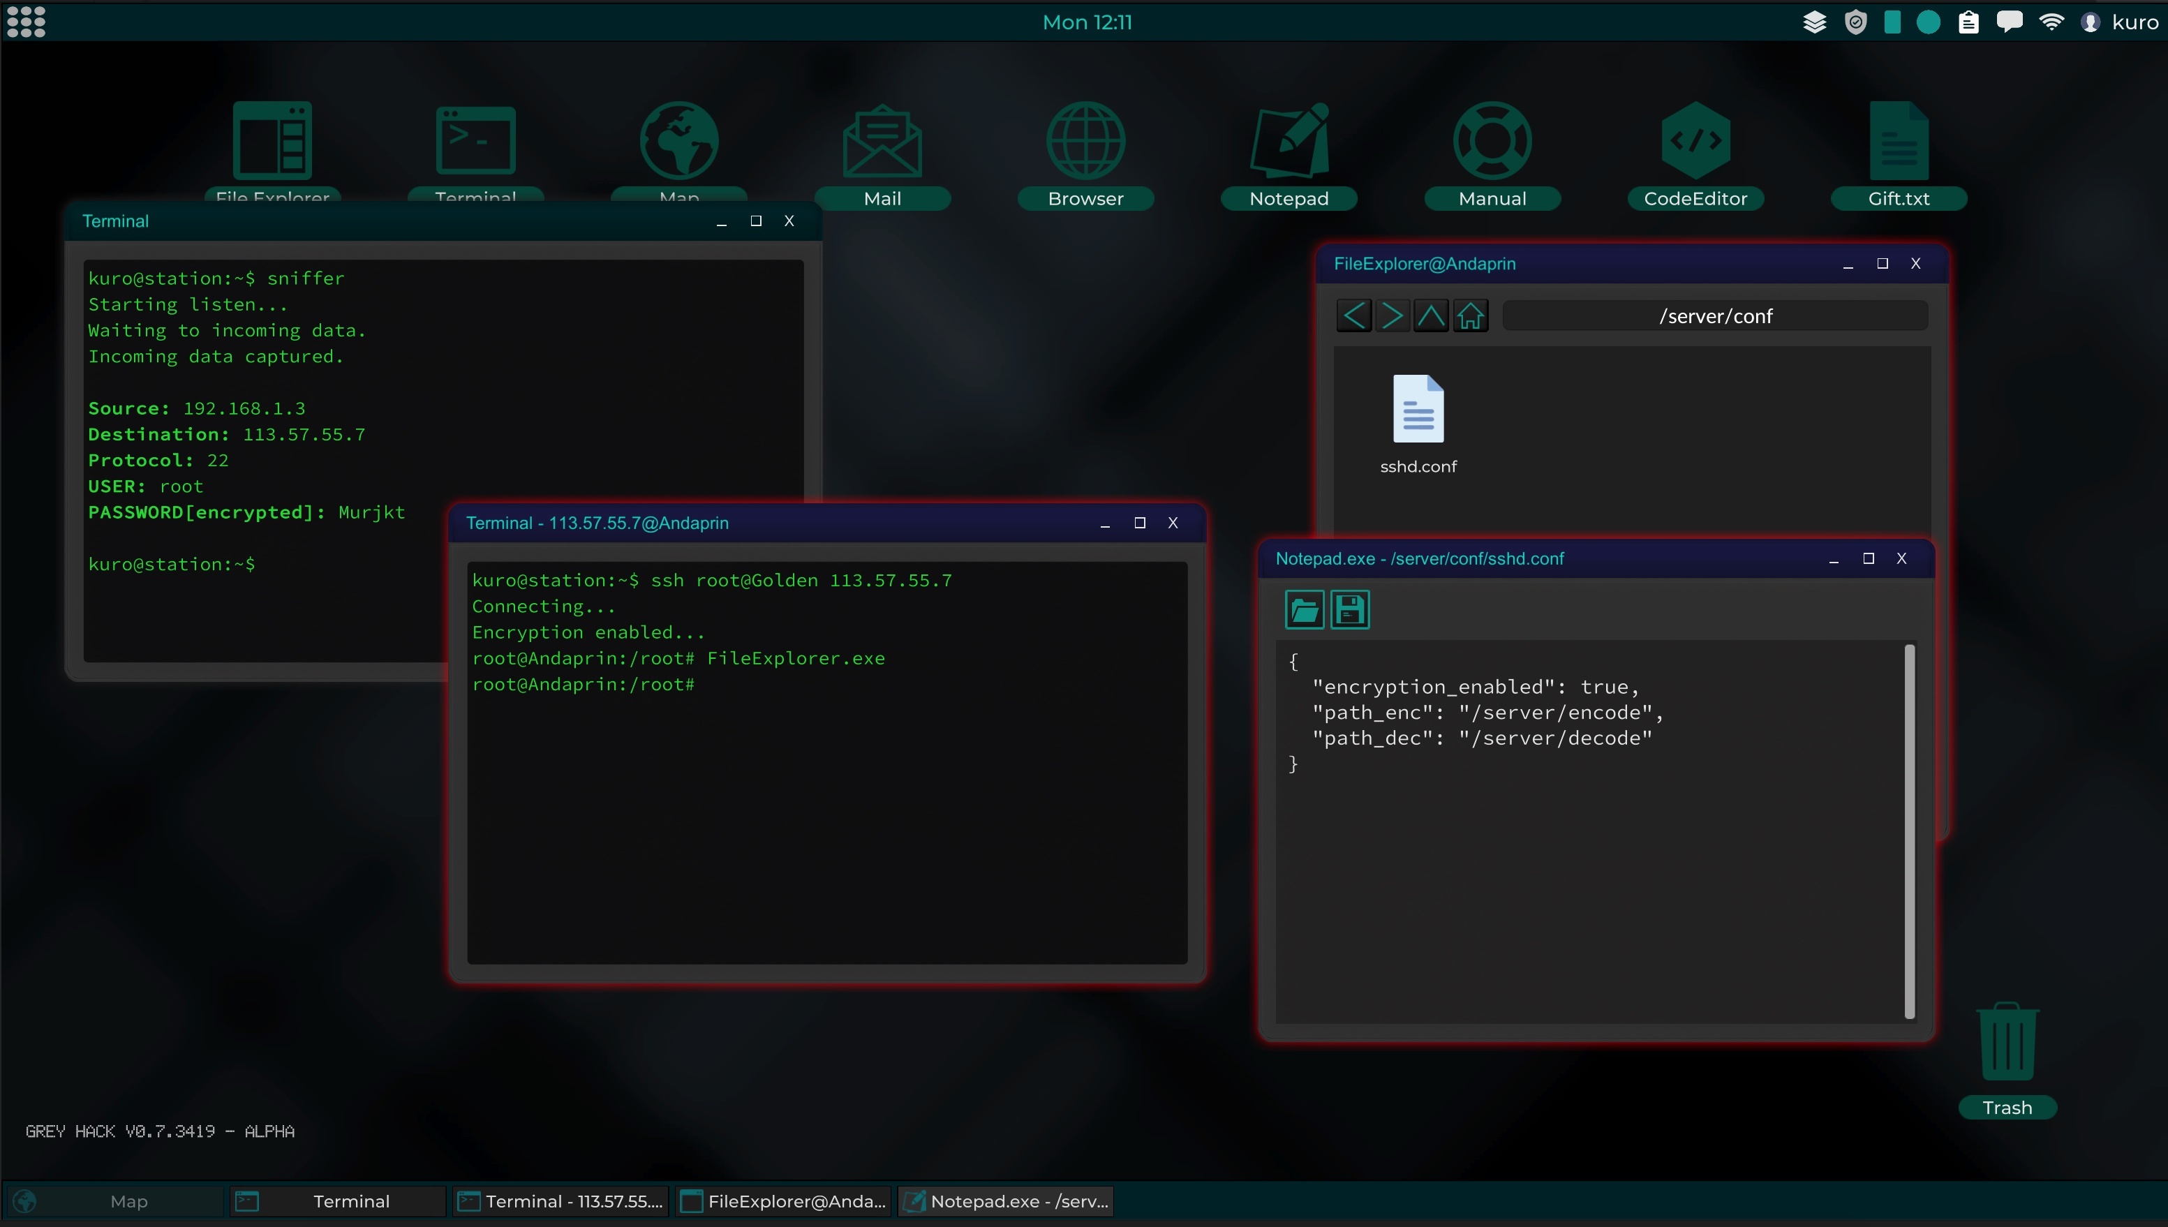Click the Destination 113.57.55.7 line

tap(227, 434)
